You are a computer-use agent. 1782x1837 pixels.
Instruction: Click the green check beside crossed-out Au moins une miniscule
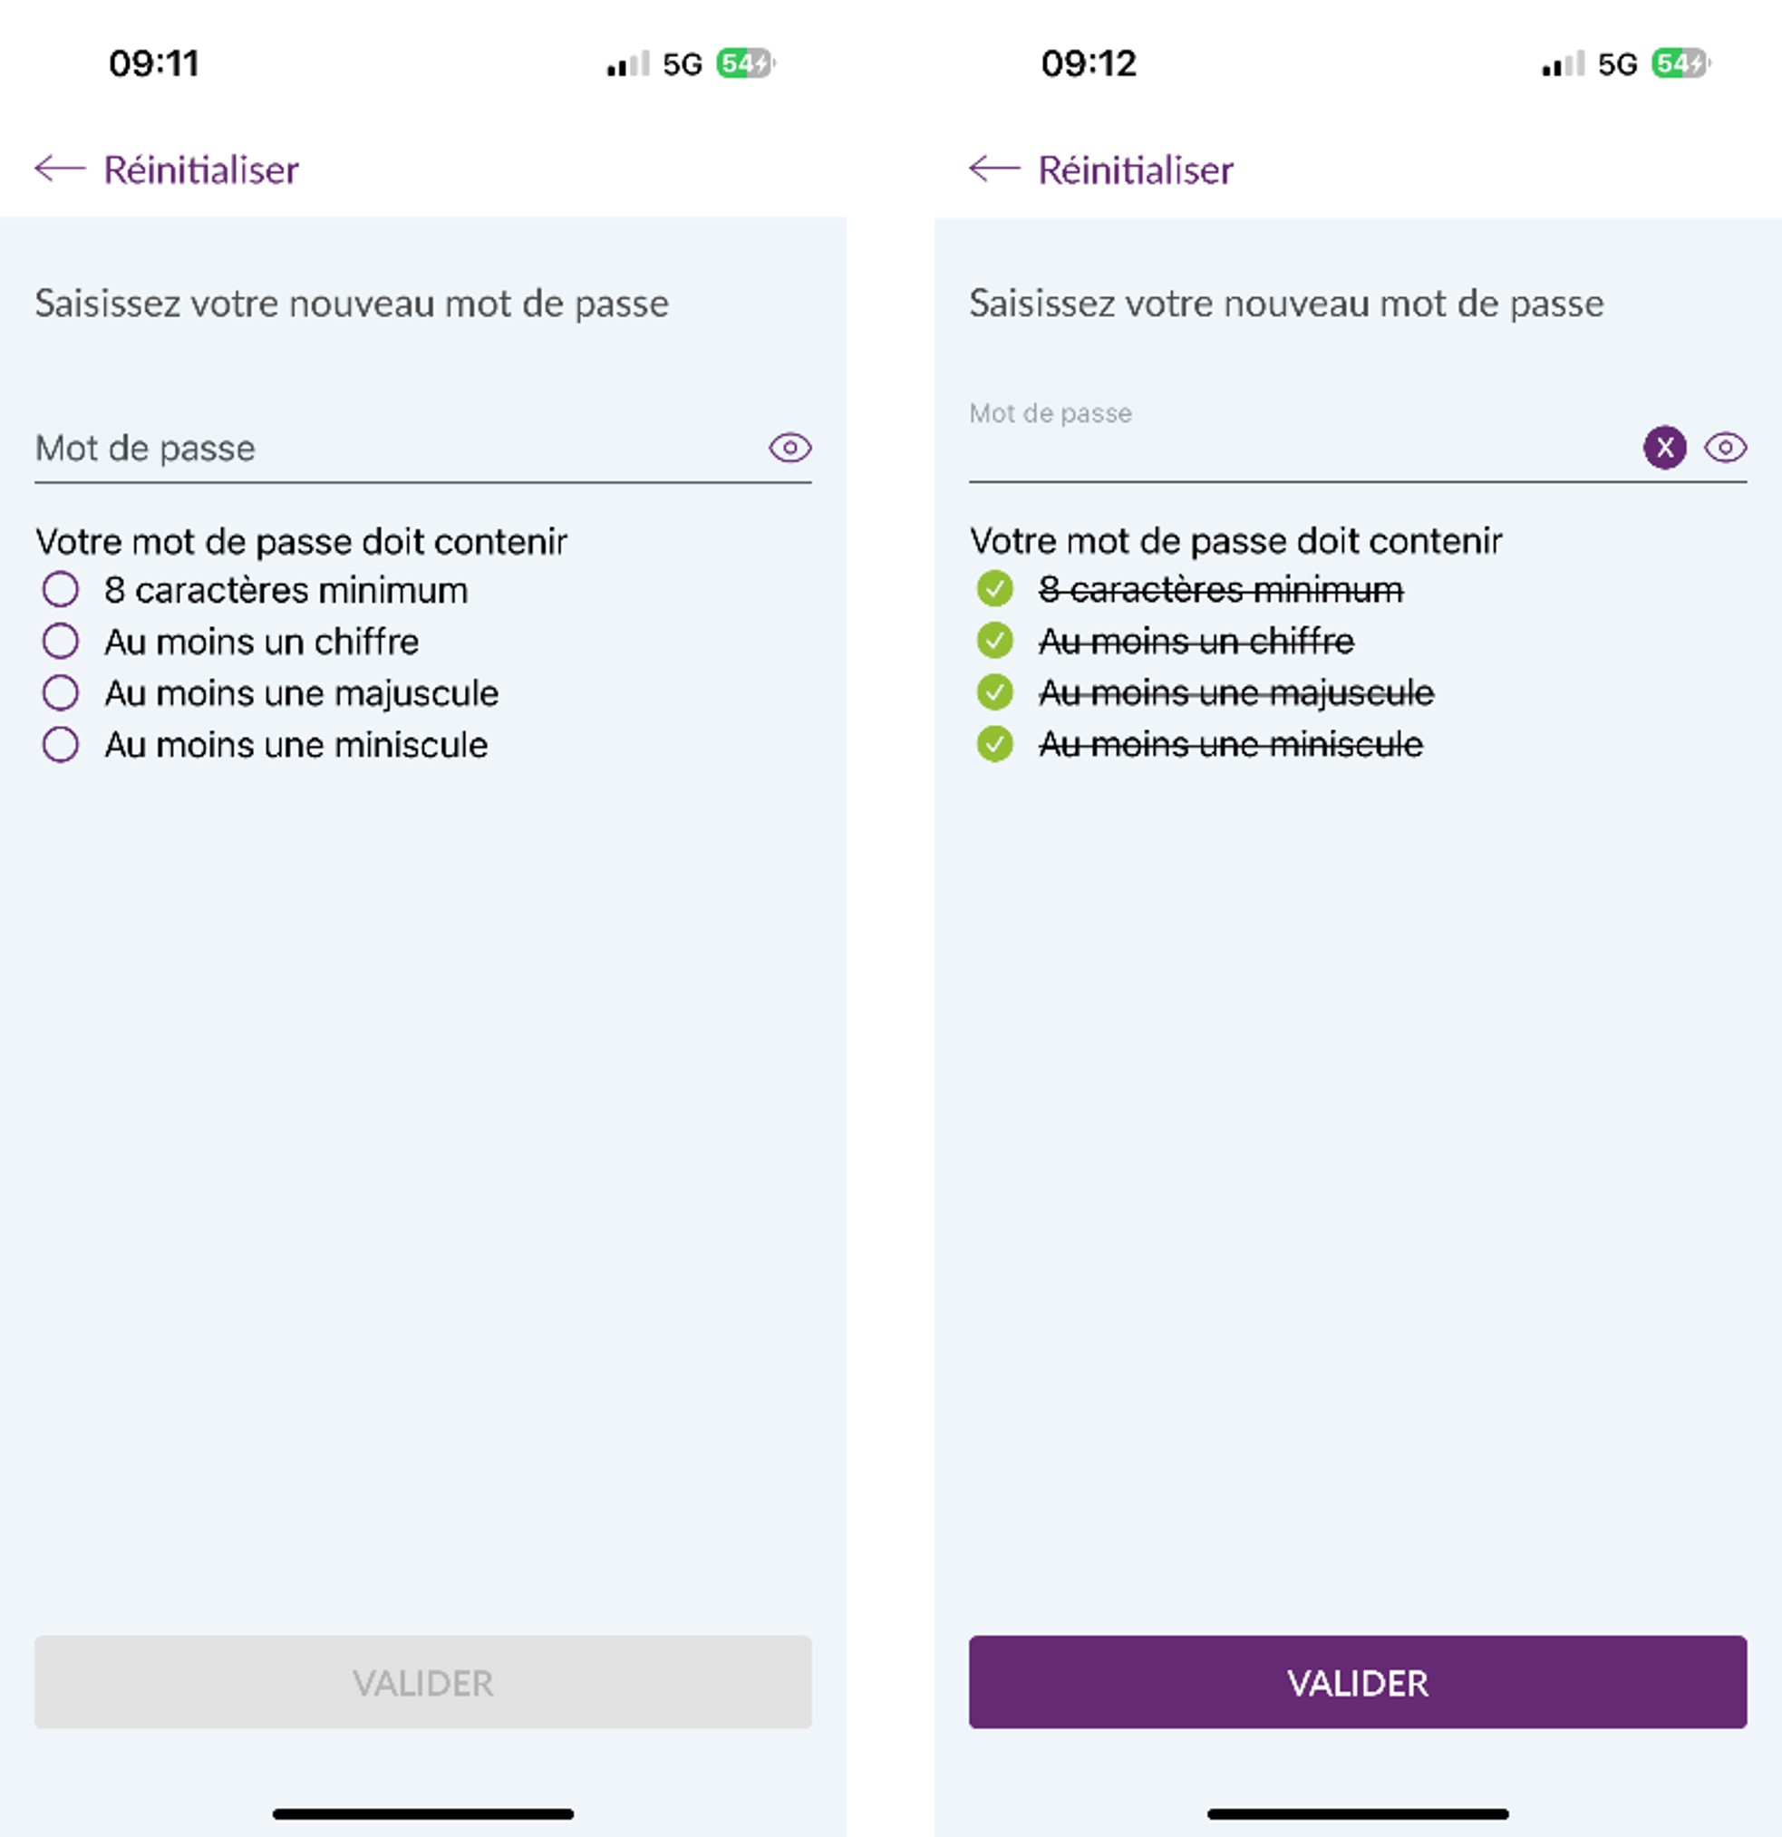(994, 744)
